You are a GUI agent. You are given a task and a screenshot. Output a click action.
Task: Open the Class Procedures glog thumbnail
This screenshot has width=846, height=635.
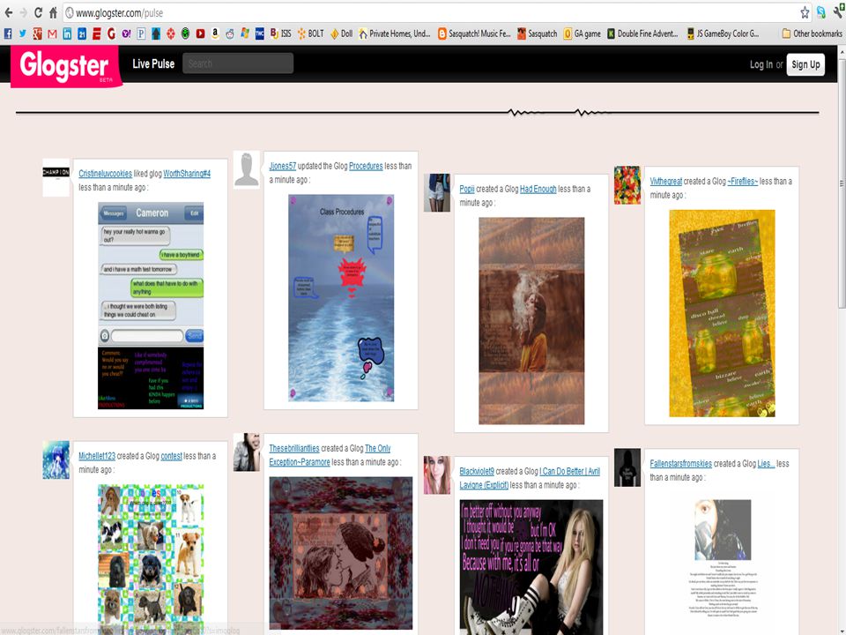(x=341, y=298)
